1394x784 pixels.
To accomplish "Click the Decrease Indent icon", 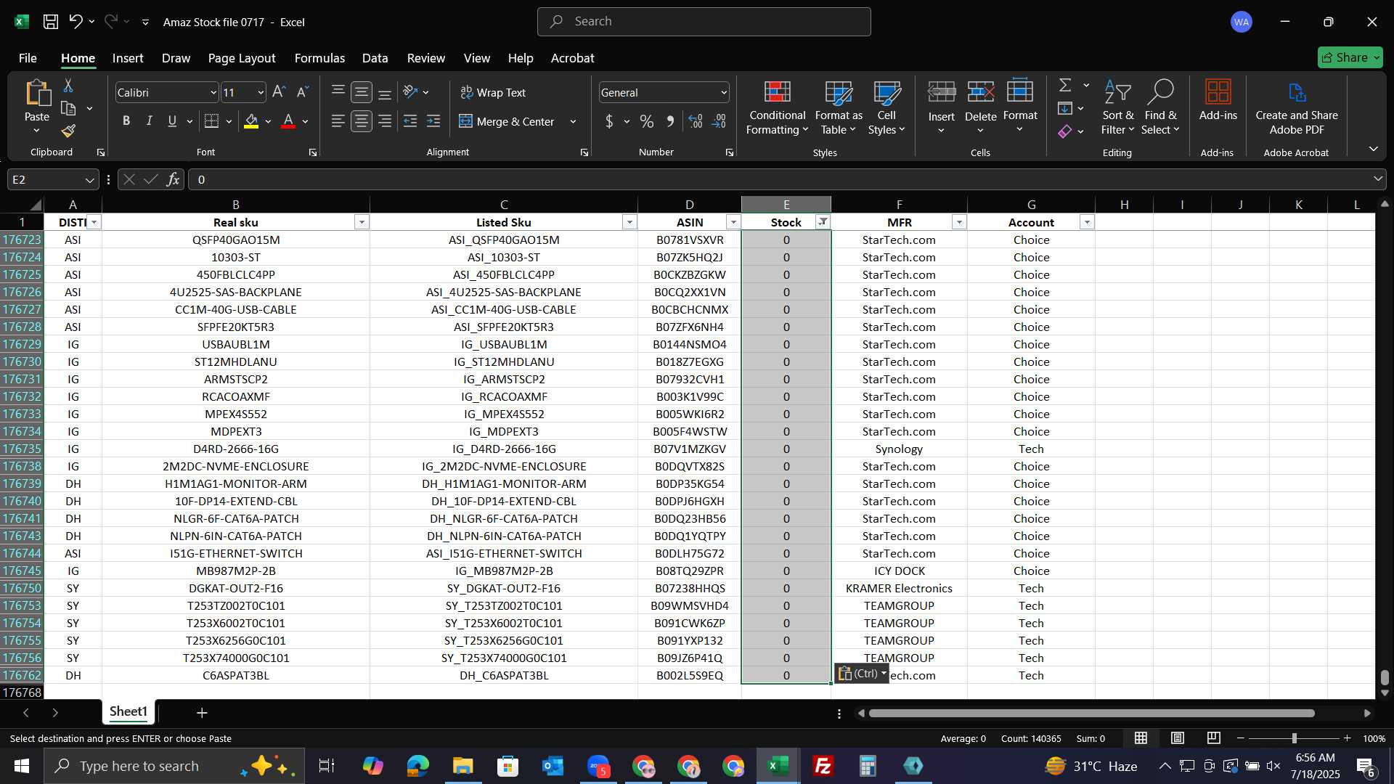I will pos(410,121).
